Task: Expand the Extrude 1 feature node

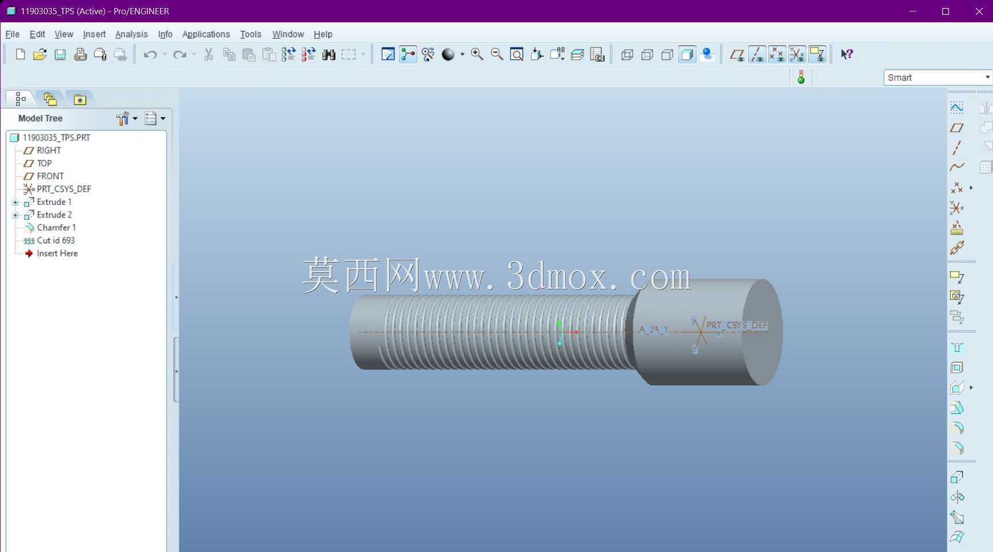Action: [x=15, y=202]
